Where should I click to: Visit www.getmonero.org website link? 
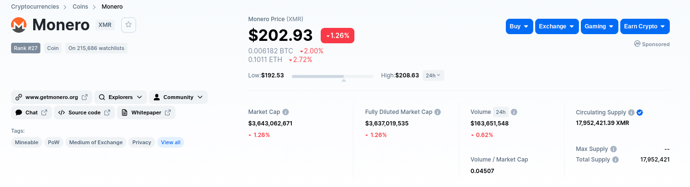click(51, 97)
